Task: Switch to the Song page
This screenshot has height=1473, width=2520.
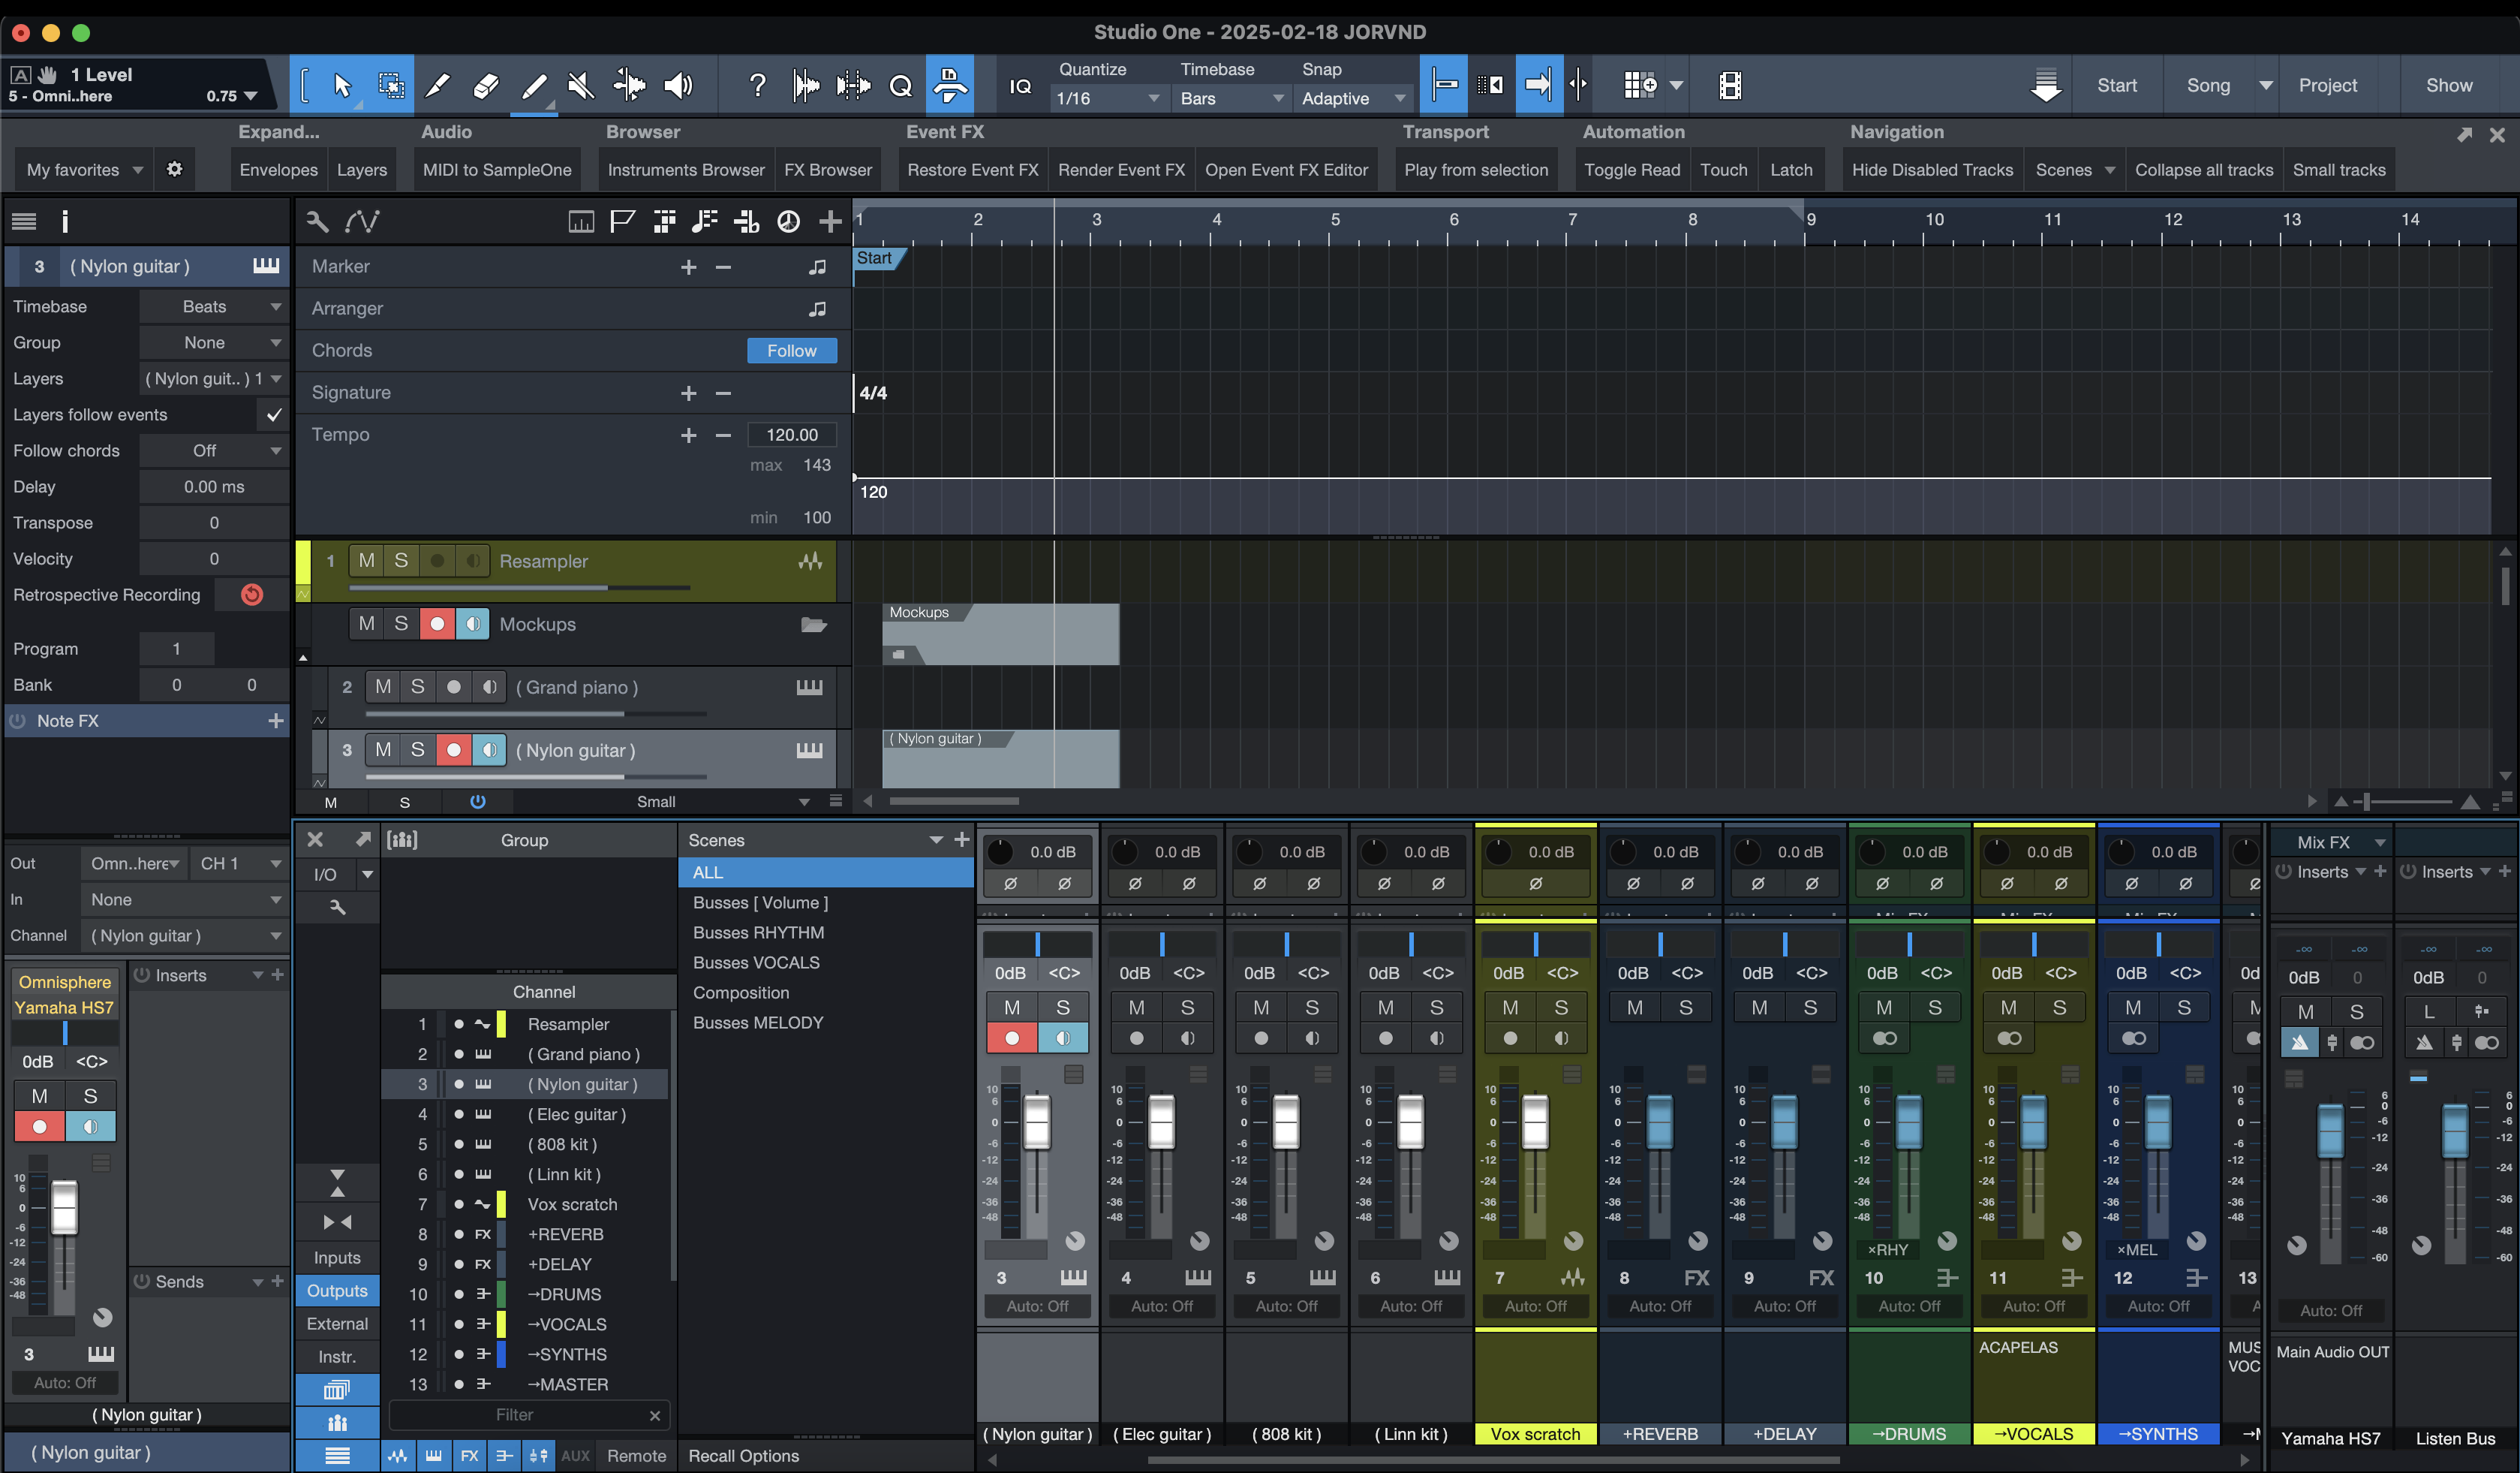Action: point(2208,85)
